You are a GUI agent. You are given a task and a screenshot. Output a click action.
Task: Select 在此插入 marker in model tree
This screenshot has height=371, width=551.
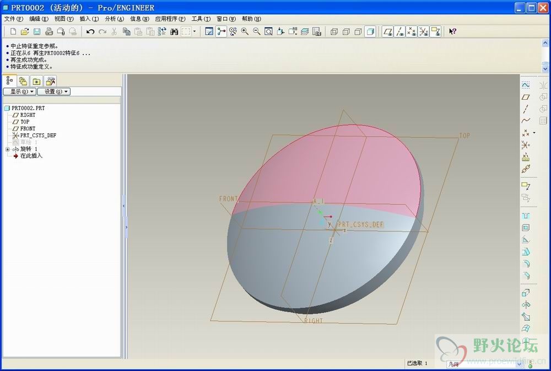point(28,156)
